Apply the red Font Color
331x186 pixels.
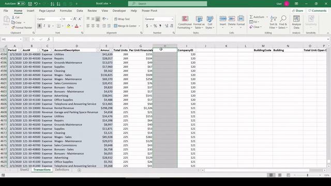(x=77, y=26)
